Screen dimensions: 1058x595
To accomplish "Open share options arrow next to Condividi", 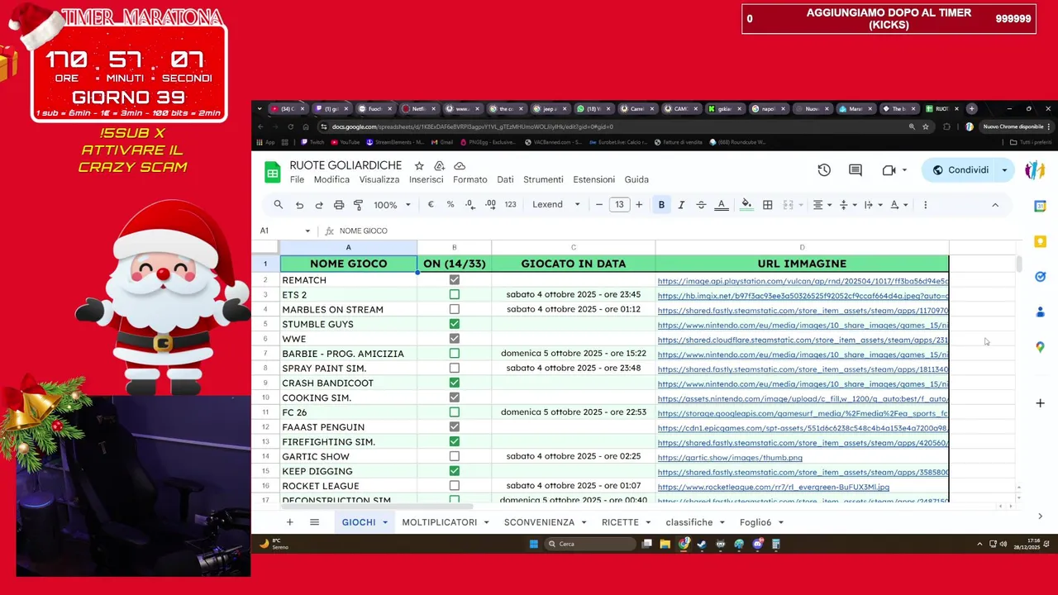I will click(x=1004, y=170).
